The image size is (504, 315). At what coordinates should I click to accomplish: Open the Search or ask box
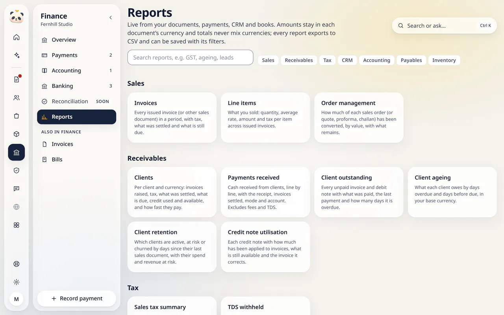pyautogui.click(x=445, y=26)
